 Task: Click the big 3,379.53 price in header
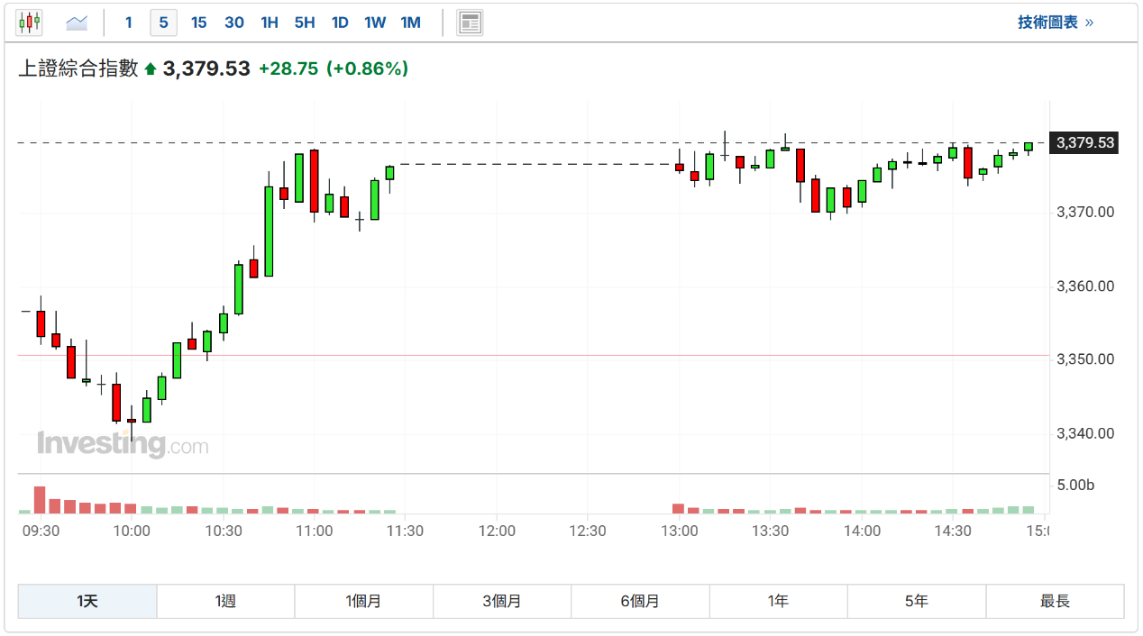[x=206, y=68]
